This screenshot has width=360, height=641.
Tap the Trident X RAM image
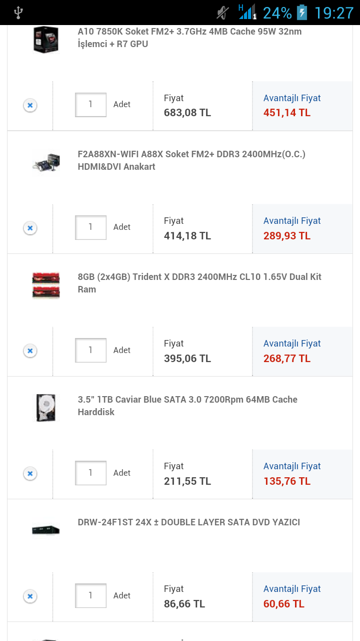[x=46, y=285]
